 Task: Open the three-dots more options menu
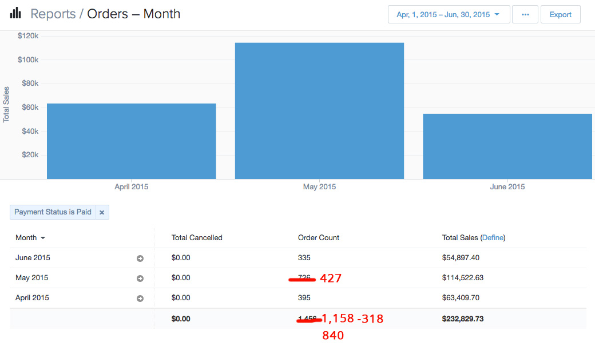click(525, 15)
